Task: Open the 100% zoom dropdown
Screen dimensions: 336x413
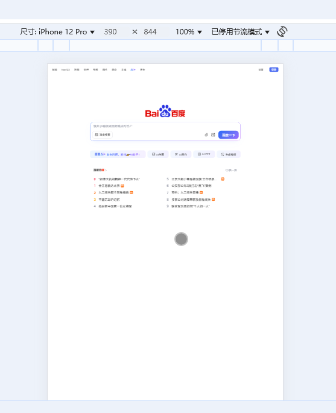Action: click(x=189, y=32)
